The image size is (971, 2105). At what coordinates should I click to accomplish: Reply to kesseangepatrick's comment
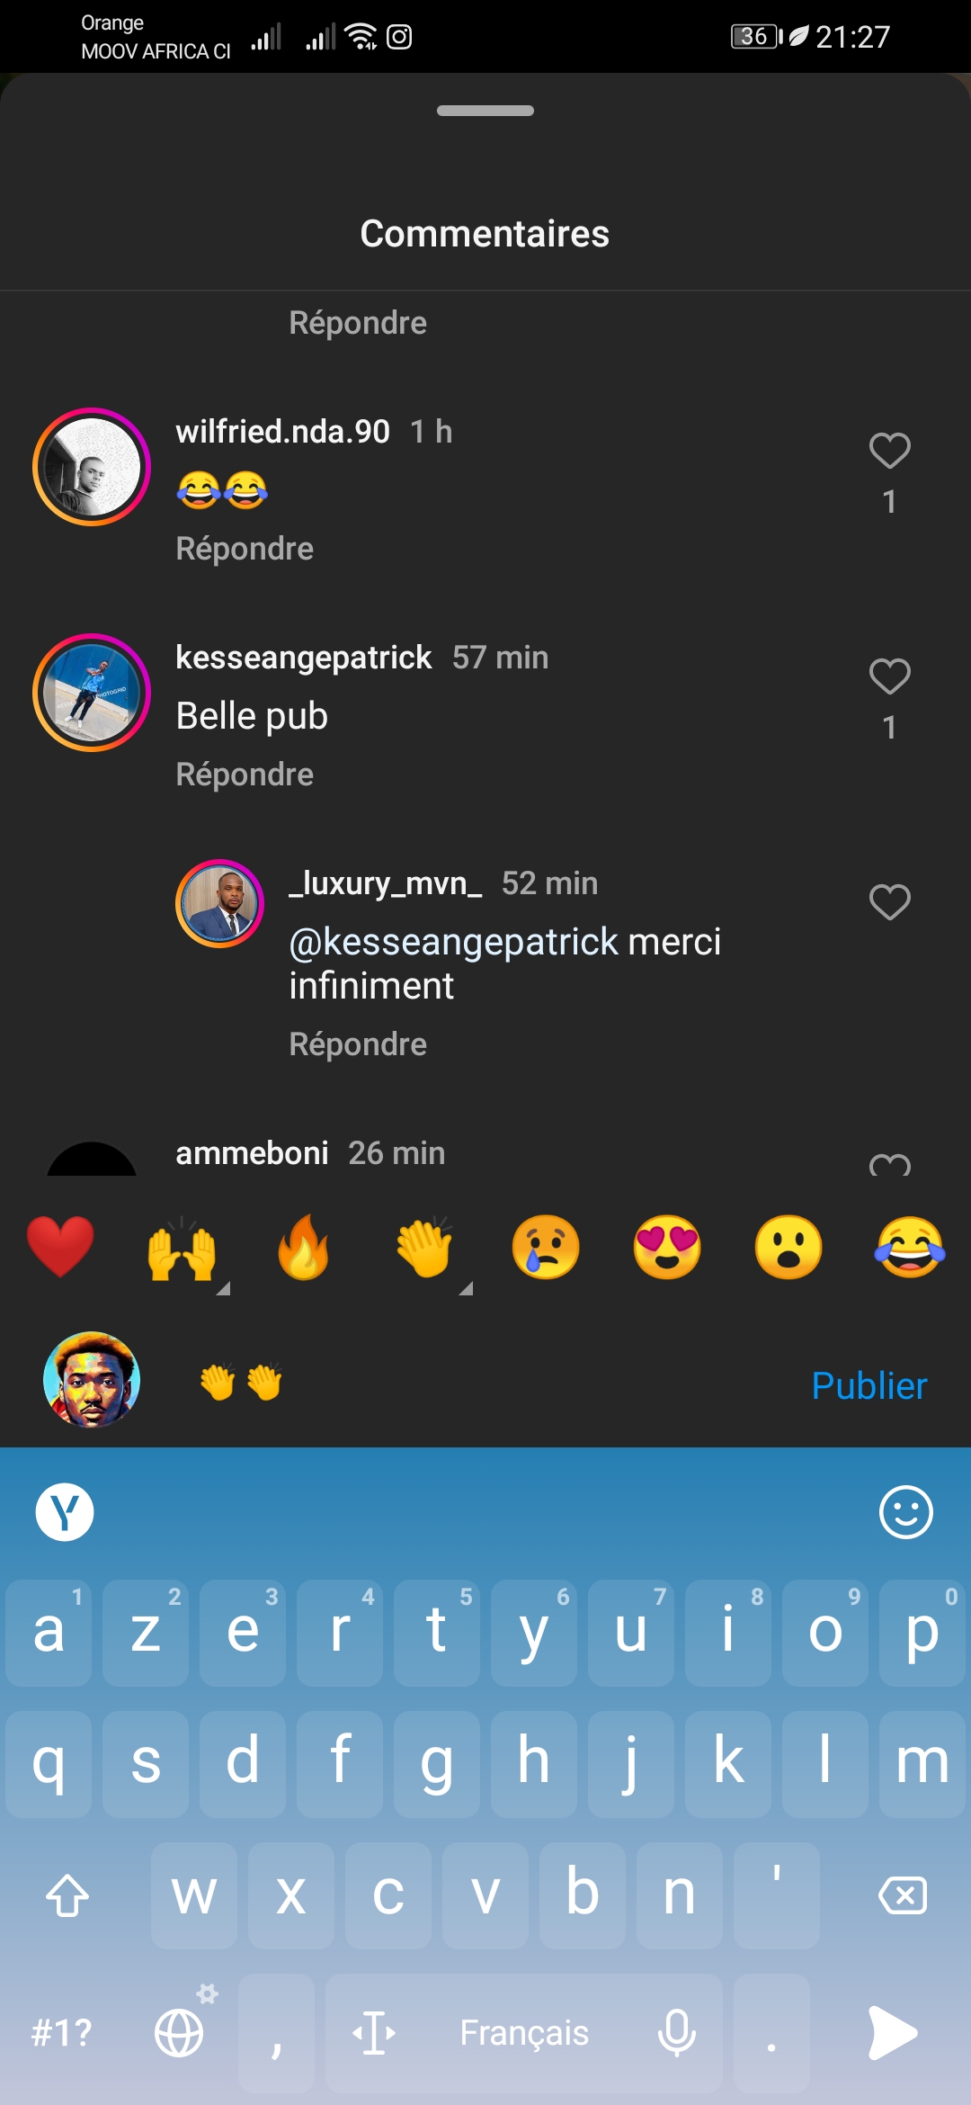(245, 775)
